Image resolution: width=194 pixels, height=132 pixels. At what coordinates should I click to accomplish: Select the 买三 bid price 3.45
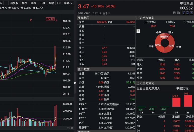click(x=104, y=56)
